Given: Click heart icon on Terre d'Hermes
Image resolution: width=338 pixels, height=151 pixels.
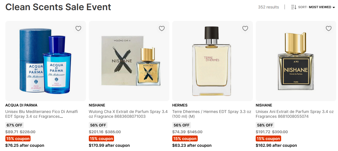Looking at the screenshot, I should (x=245, y=28).
